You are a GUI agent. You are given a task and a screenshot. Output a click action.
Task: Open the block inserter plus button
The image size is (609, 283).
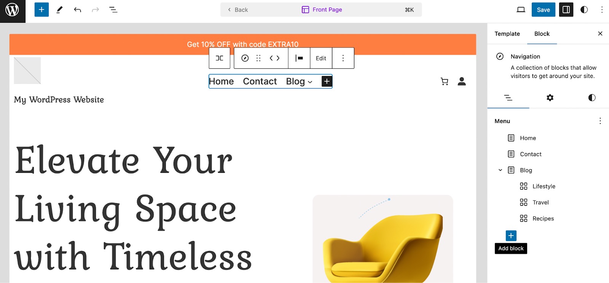41,9
